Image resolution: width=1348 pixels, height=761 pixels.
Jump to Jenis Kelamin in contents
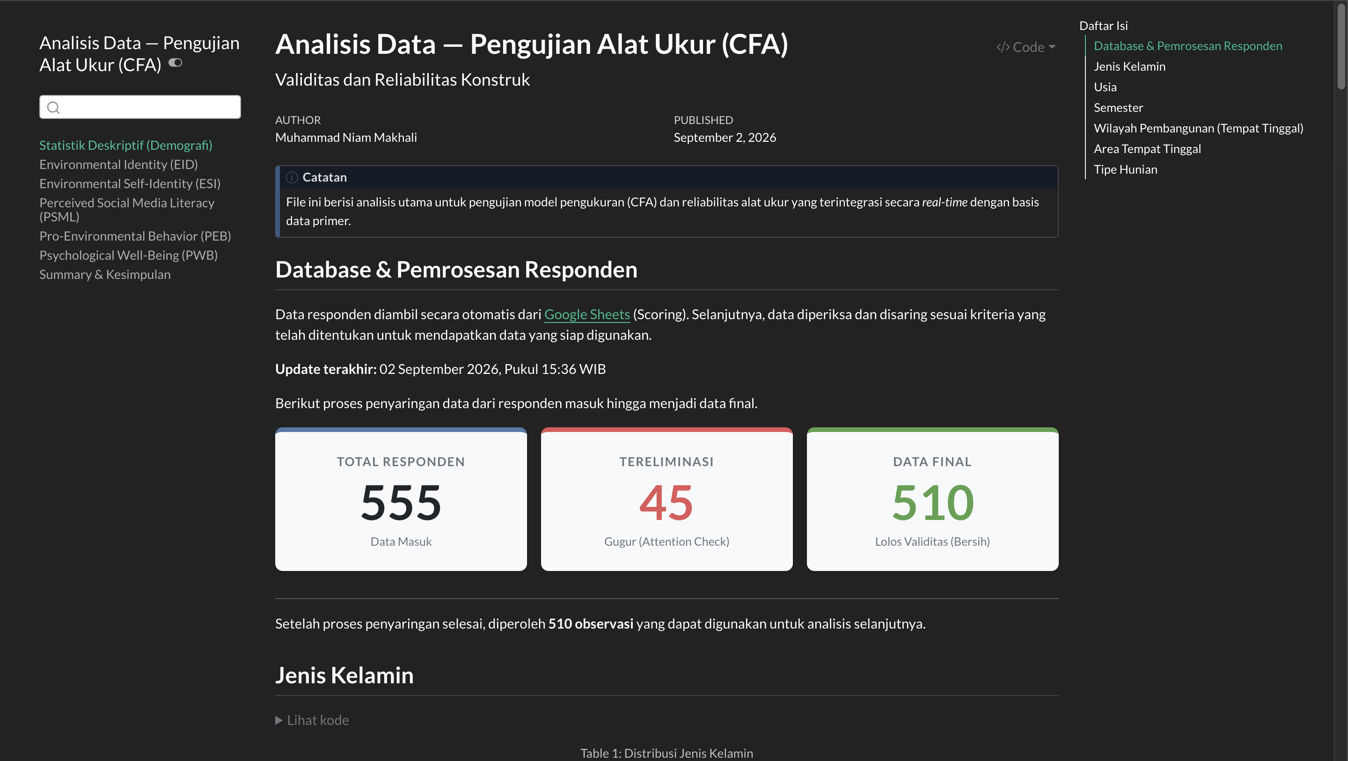(1129, 66)
